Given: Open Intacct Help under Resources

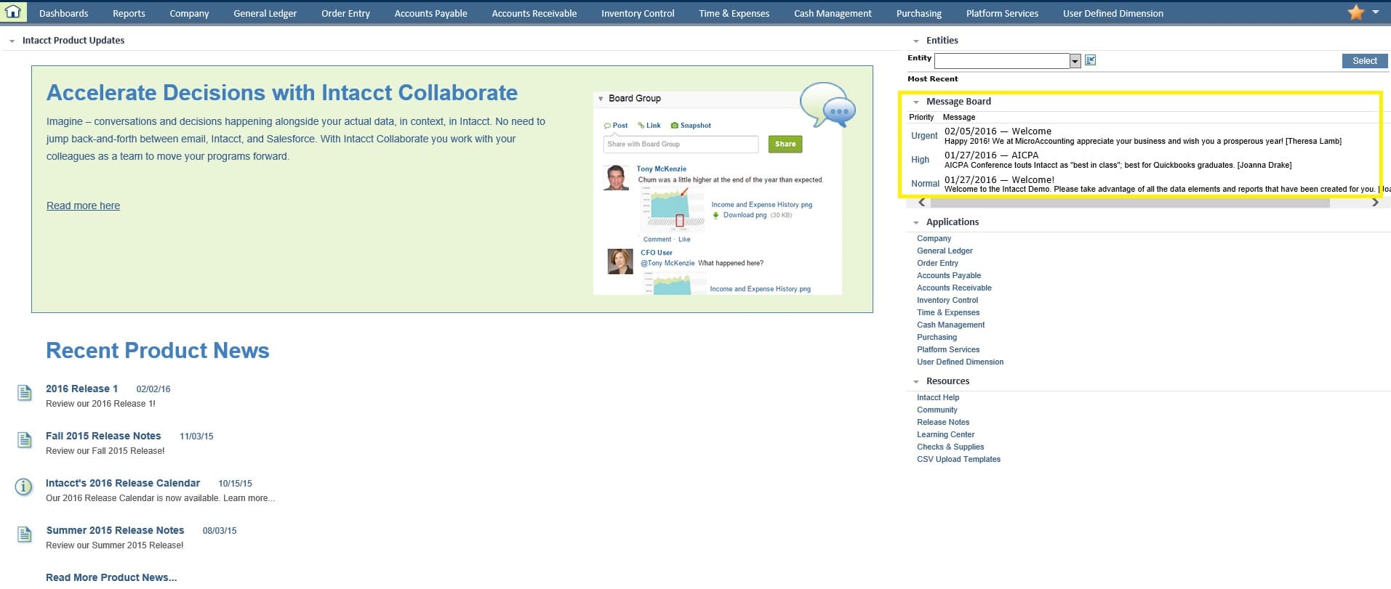Looking at the screenshot, I should pos(938,397).
